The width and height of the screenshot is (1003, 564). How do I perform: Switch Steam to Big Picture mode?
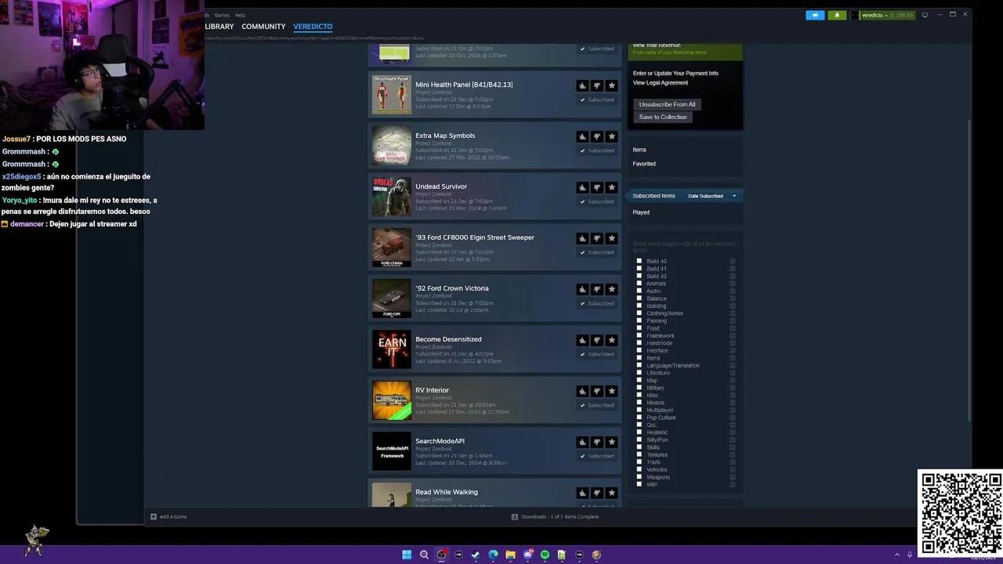coord(925,15)
